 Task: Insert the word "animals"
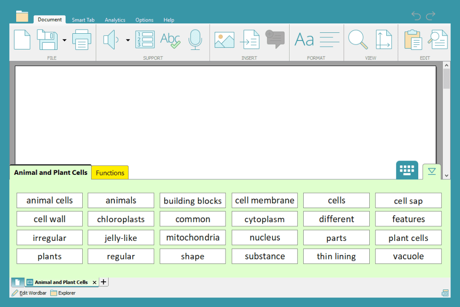tap(121, 200)
